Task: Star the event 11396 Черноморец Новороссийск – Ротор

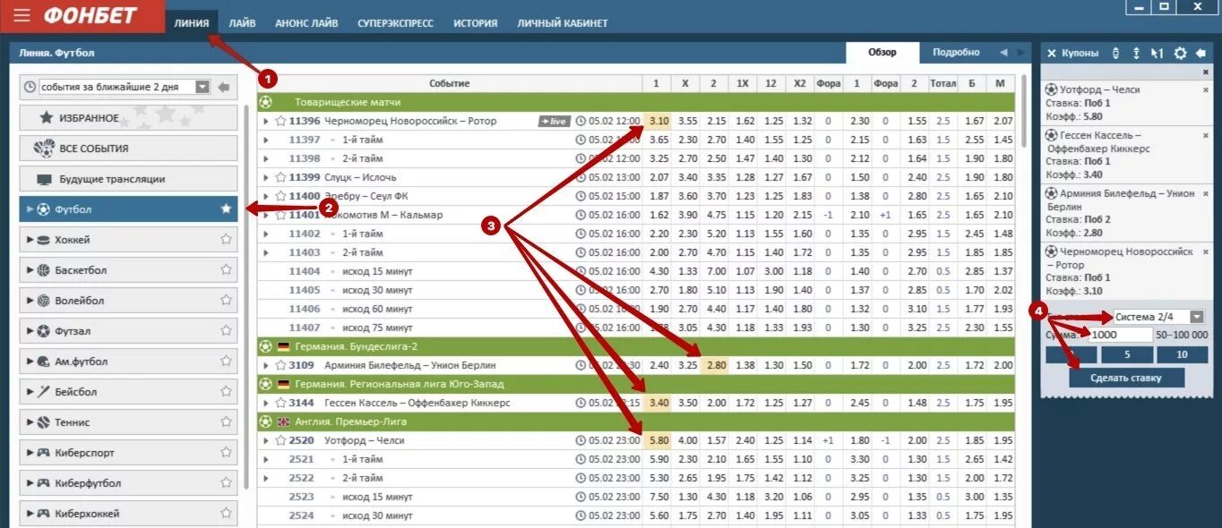Action: [x=280, y=121]
